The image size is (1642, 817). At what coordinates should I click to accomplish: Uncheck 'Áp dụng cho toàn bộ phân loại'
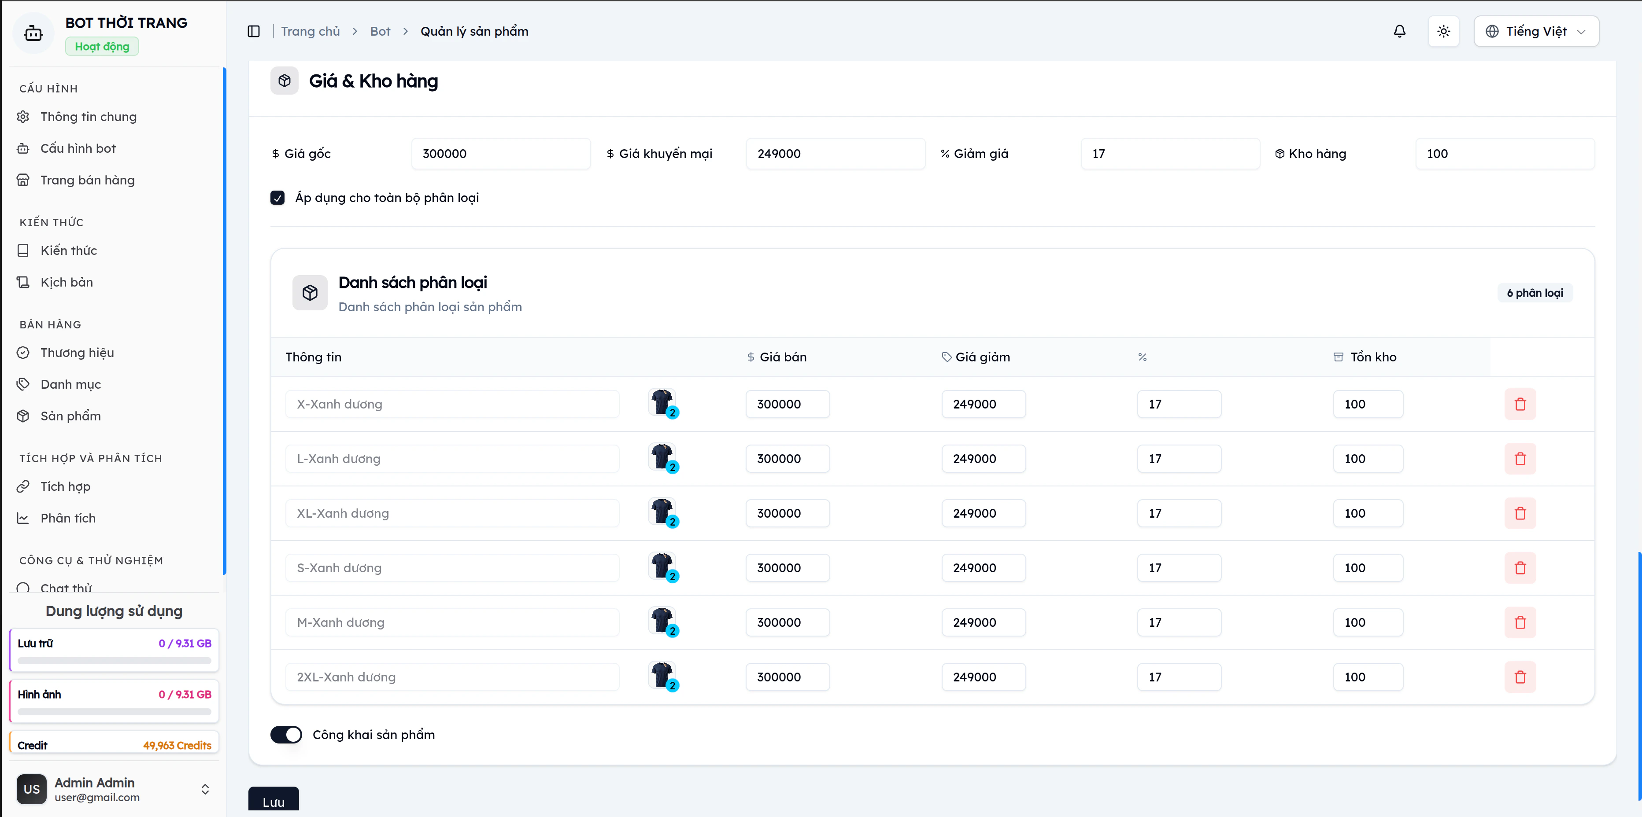[x=277, y=198]
